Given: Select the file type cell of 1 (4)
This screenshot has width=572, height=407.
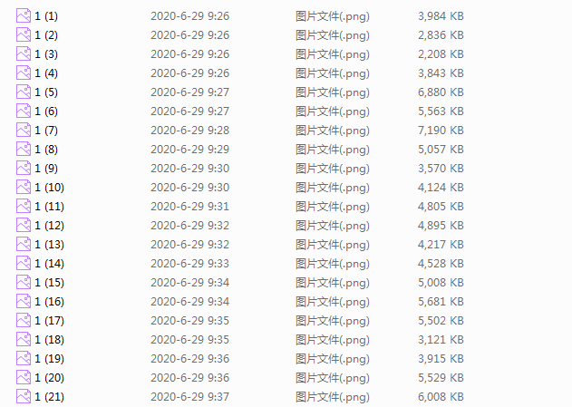Looking at the screenshot, I should pyautogui.click(x=333, y=73).
